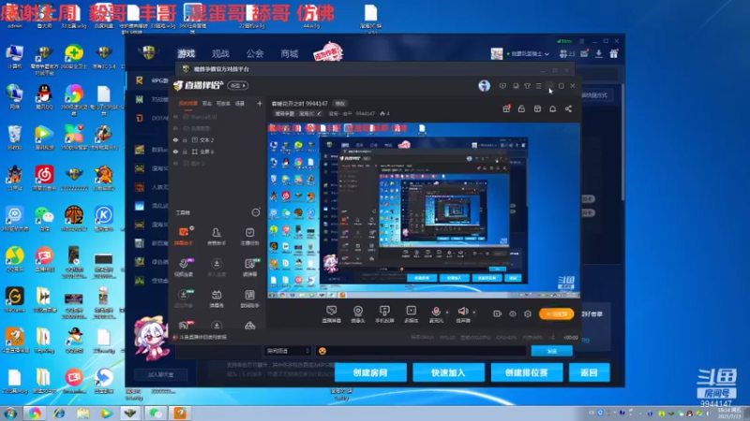Toggle the lock of 全屏 6 source
This screenshot has height=421, width=750.
tap(185, 152)
